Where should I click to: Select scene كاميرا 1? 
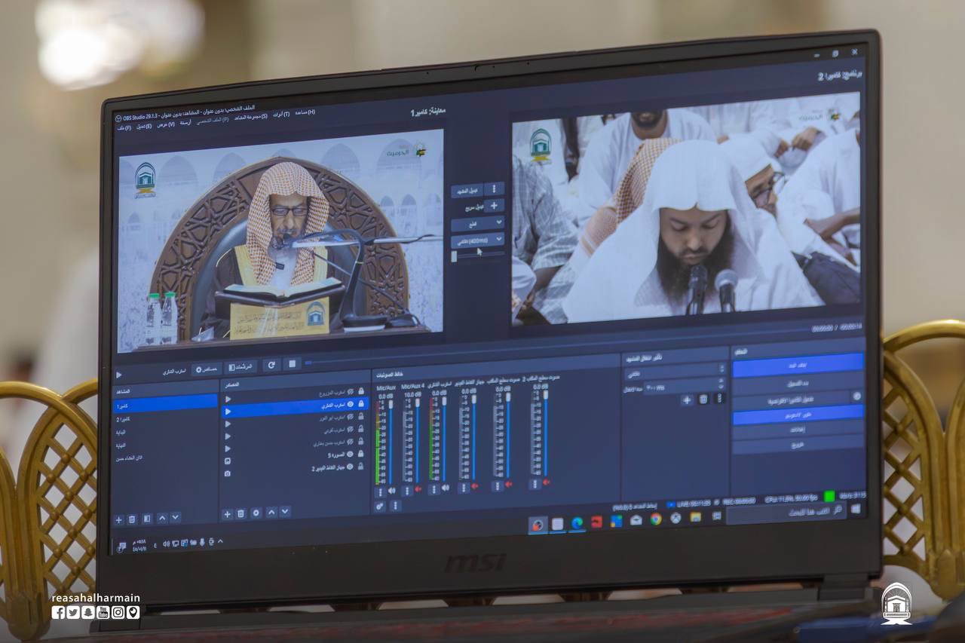[x=164, y=404]
